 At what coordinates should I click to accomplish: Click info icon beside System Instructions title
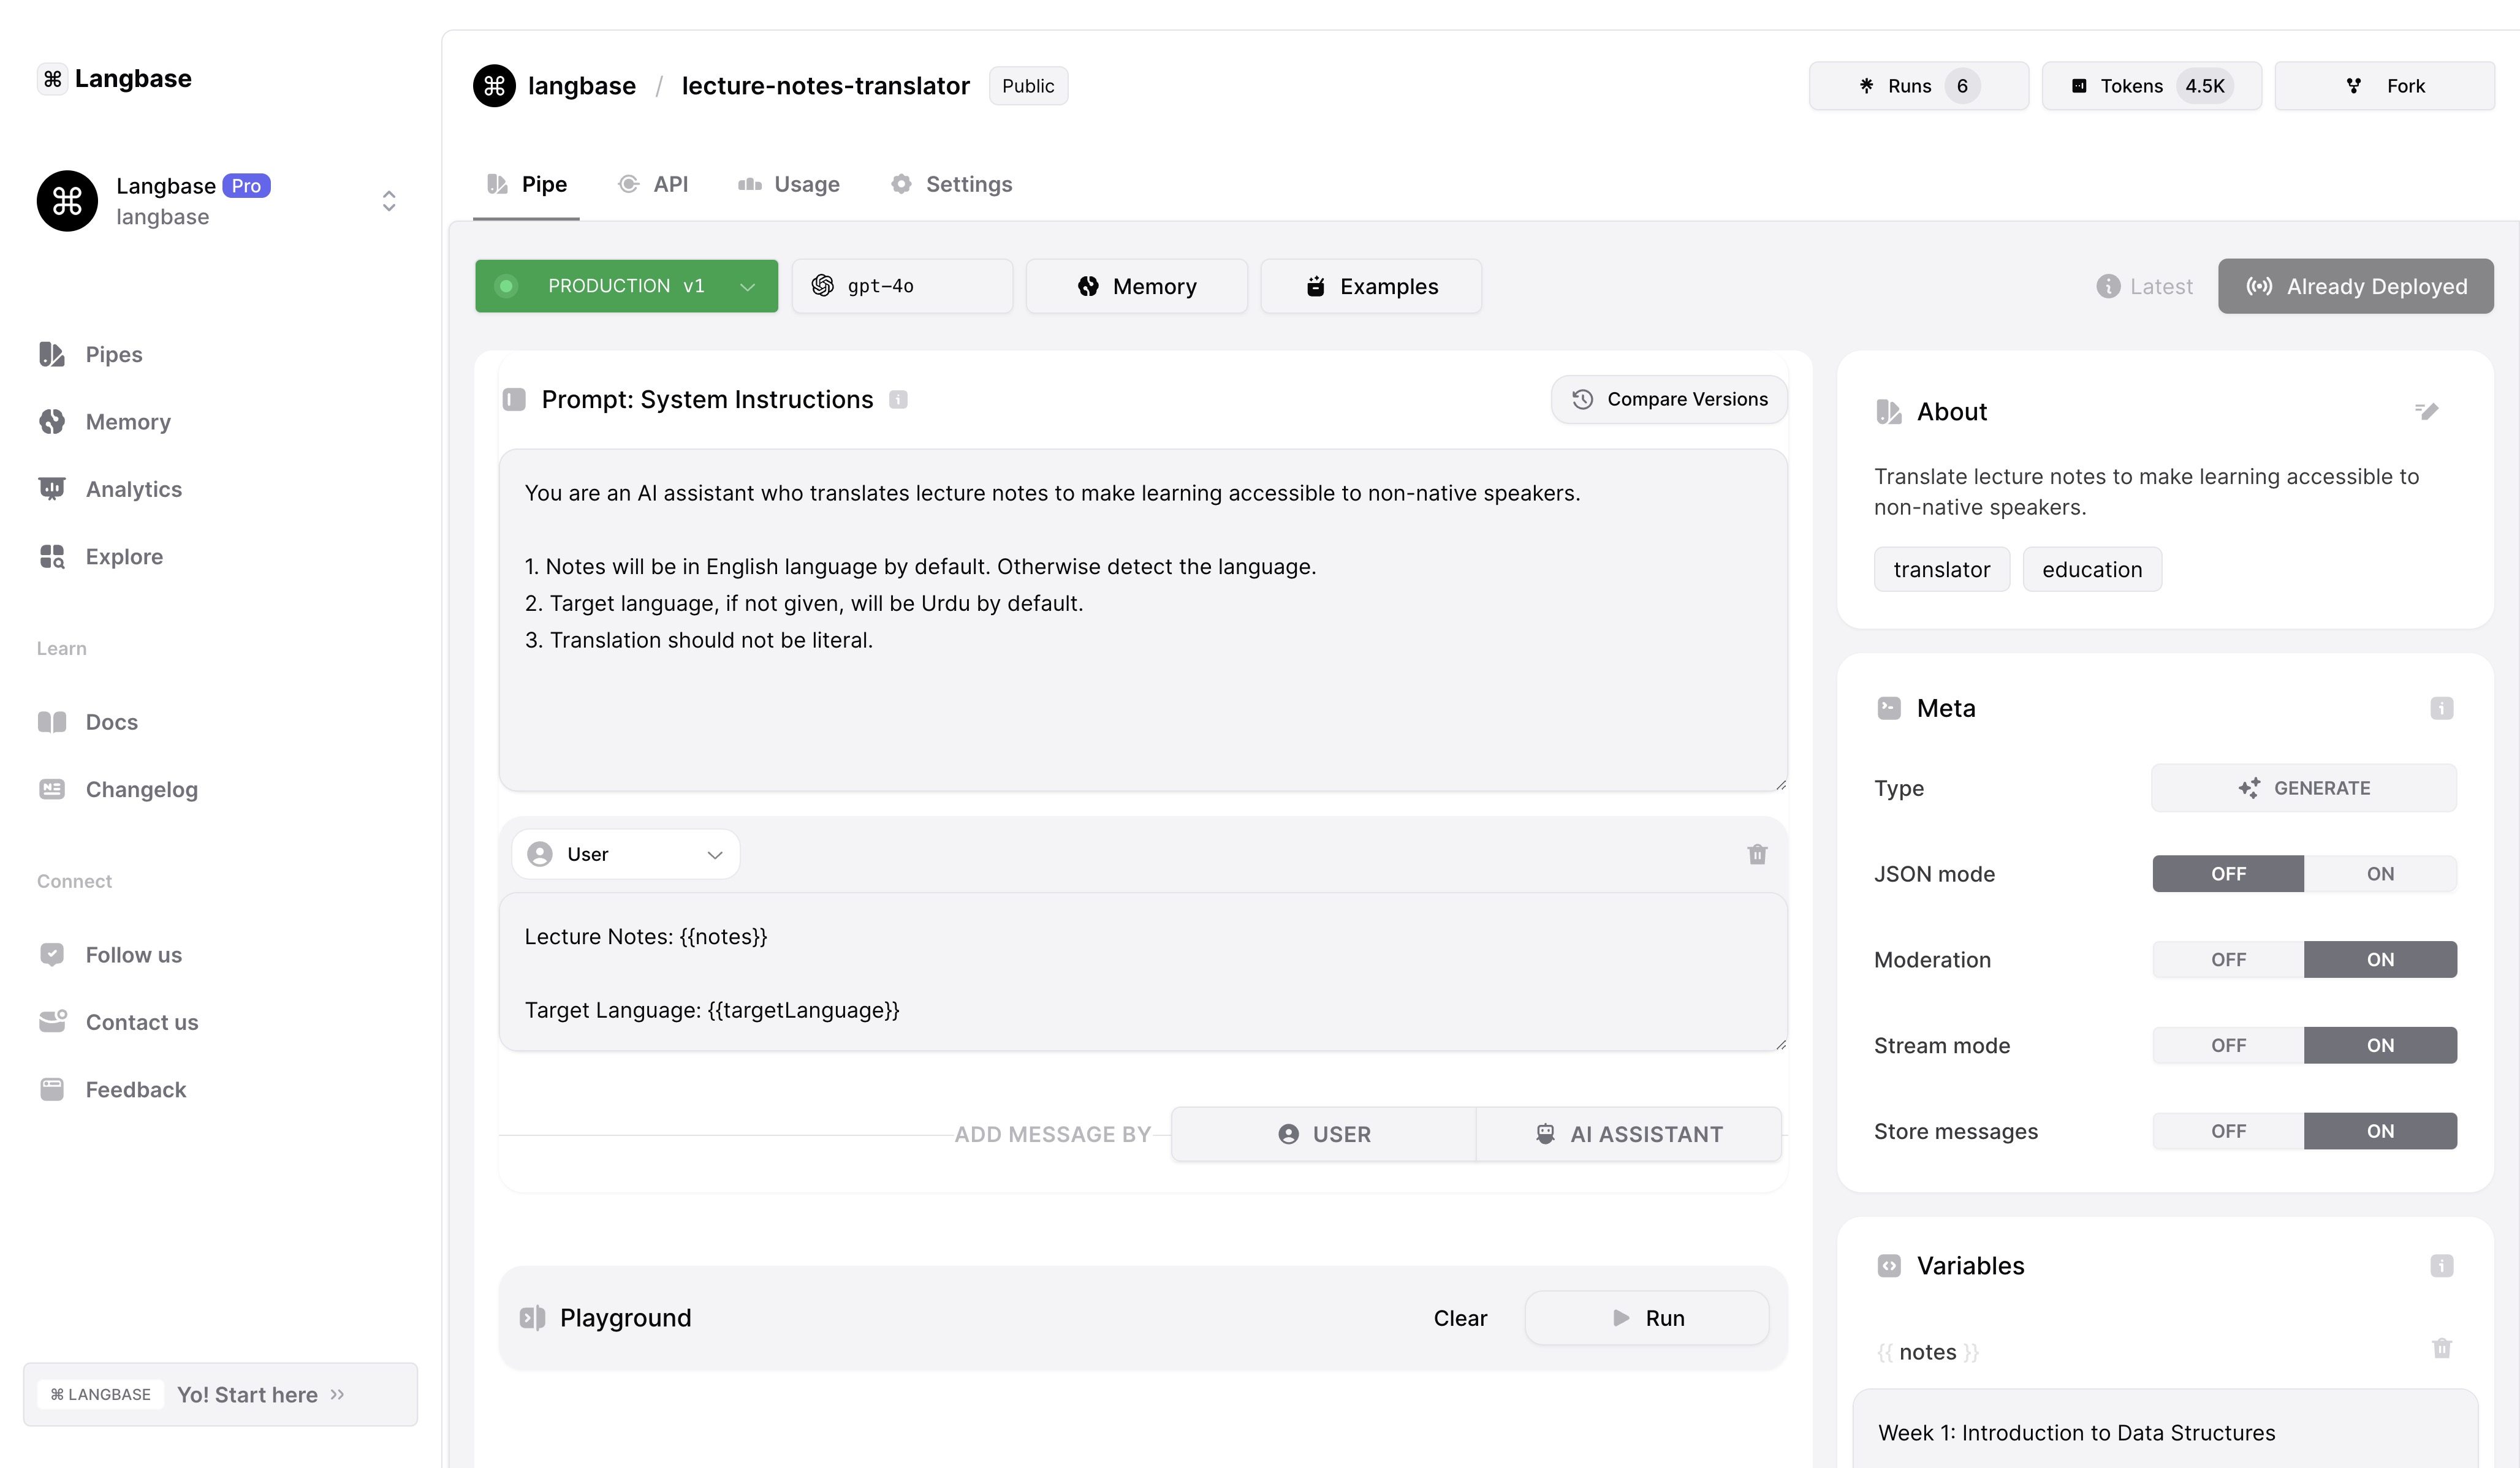tap(898, 400)
